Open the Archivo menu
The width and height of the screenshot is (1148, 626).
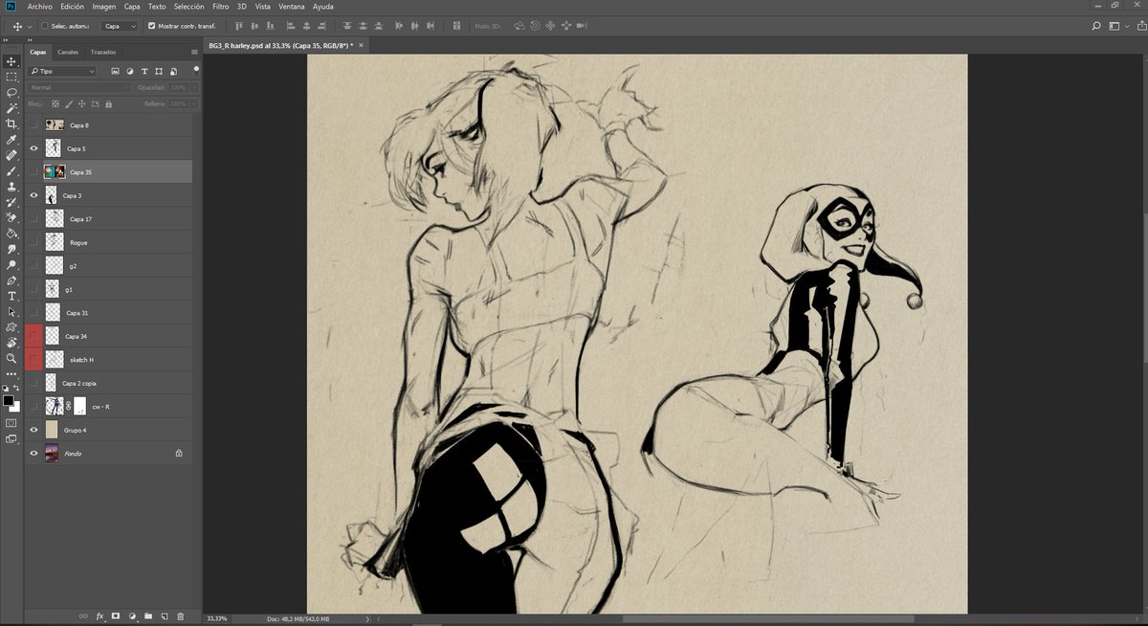39,6
